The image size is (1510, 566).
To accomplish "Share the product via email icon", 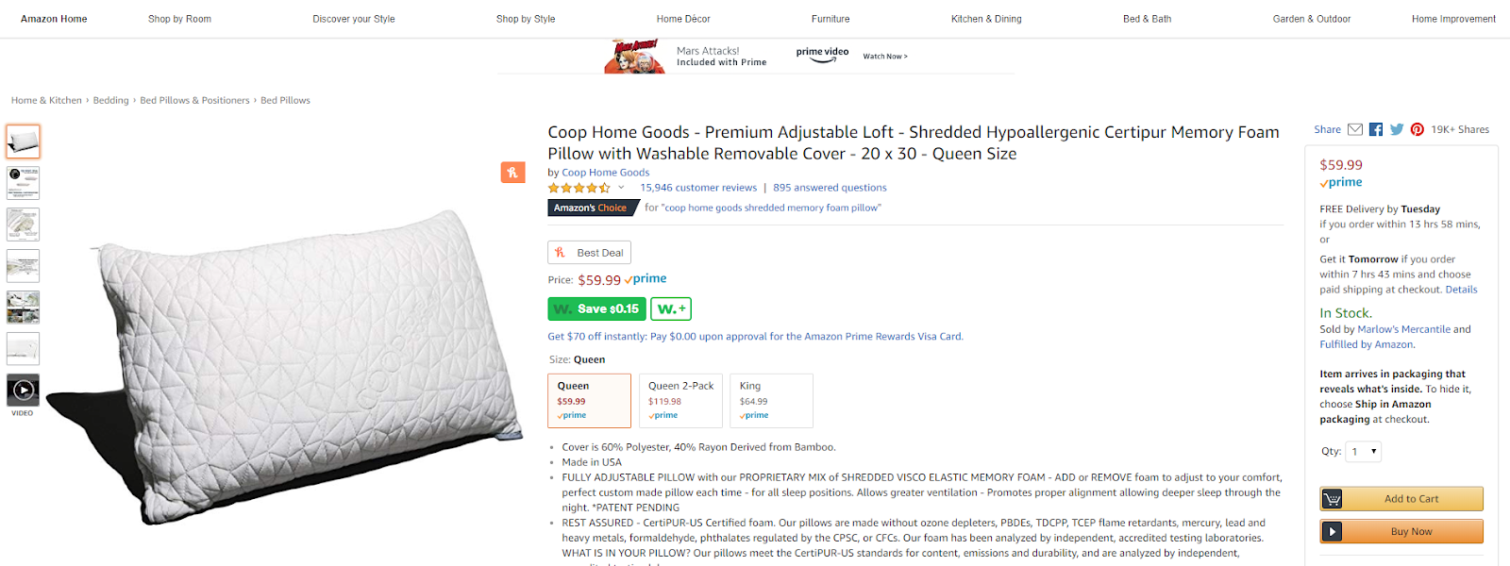I will click(1355, 129).
